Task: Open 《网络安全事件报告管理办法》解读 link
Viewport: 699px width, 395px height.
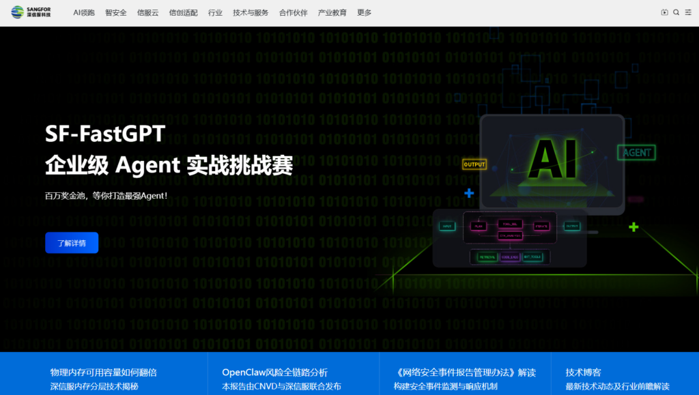Action: pos(465,372)
